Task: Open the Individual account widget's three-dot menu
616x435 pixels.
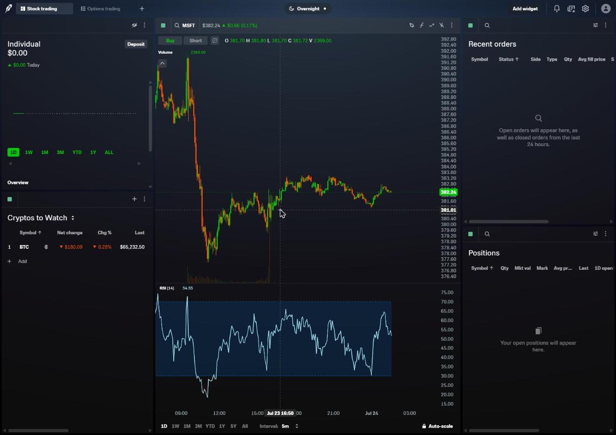Action: pos(145,25)
